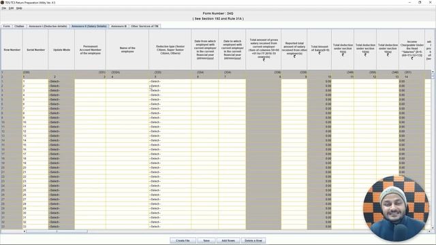Click the Create File button
The width and height of the screenshot is (436, 245).
183,240
